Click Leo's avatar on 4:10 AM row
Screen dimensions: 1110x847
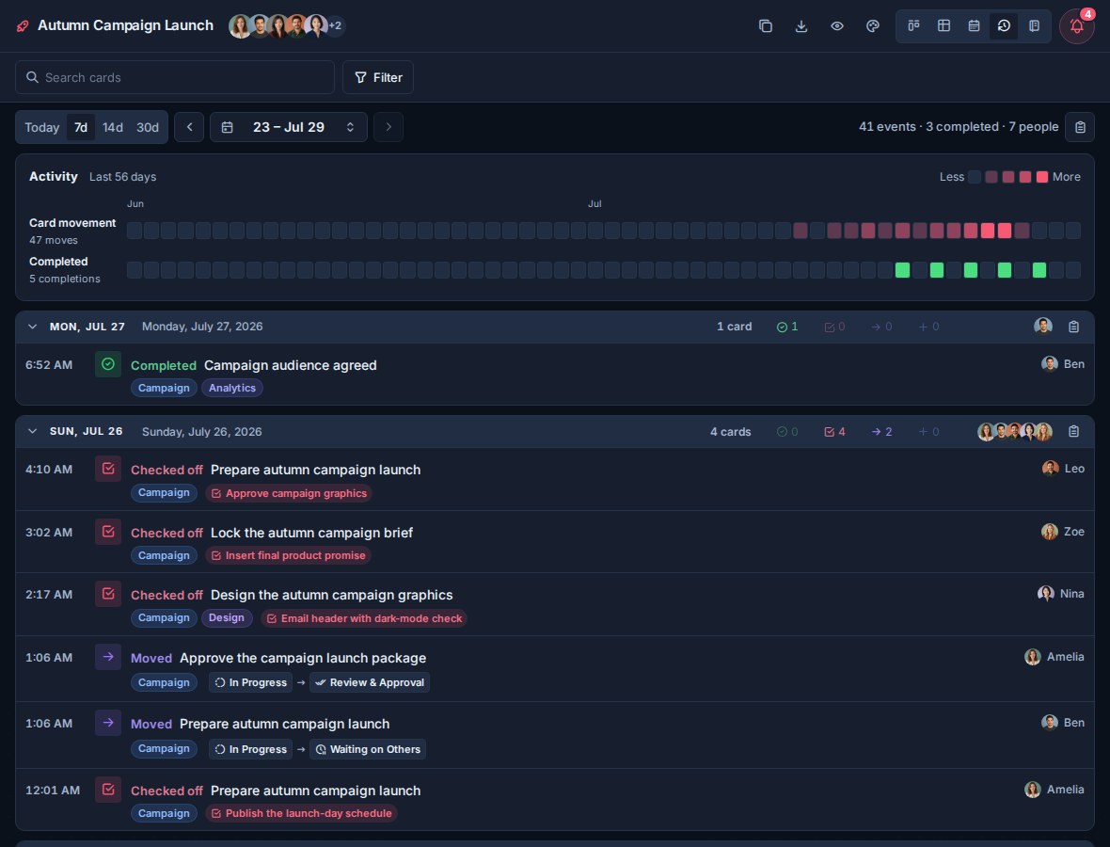click(x=1051, y=468)
